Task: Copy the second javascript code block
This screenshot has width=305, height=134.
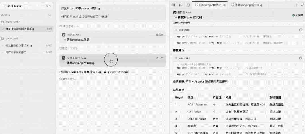Action: pyautogui.click(x=300, y=58)
